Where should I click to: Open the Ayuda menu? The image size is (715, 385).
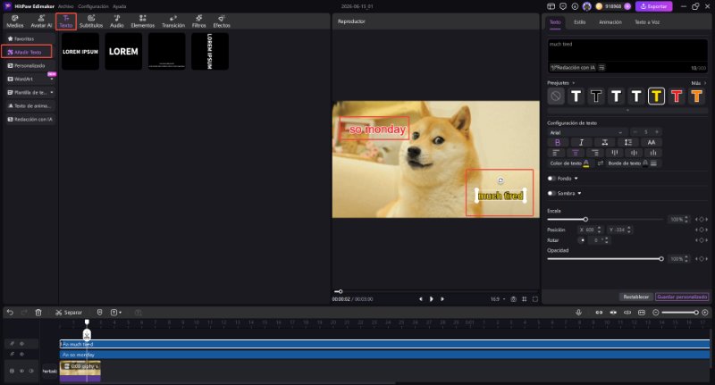120,6
